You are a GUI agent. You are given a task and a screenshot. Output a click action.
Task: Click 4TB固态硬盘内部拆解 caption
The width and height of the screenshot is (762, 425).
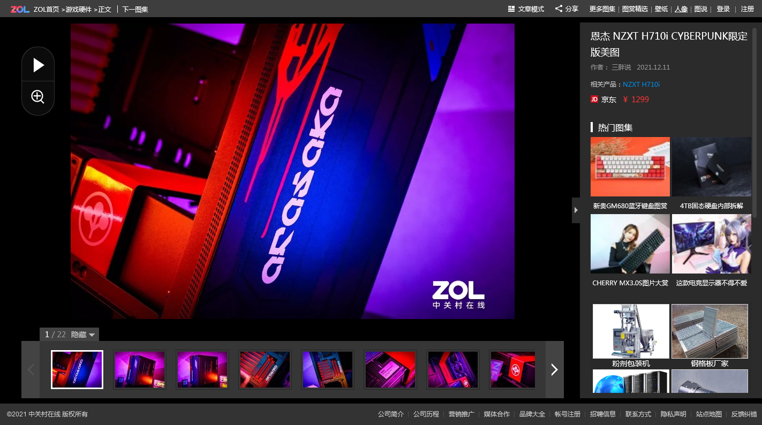click(712, 206)
